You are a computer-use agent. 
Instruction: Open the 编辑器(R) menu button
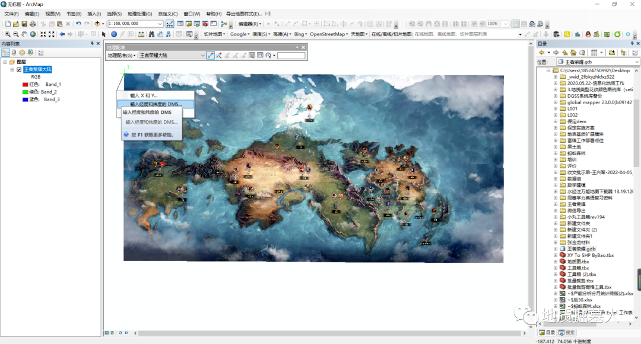(249, 24)
